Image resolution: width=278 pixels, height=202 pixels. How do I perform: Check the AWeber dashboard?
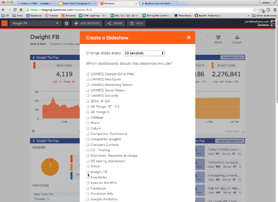[x=87, y=117]
